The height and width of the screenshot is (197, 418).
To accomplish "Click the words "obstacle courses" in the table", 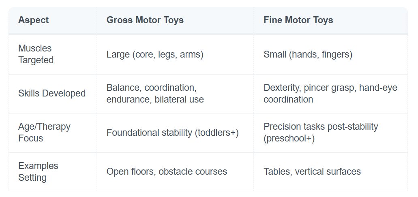I will pyautogui.click(x=193, y=172).
